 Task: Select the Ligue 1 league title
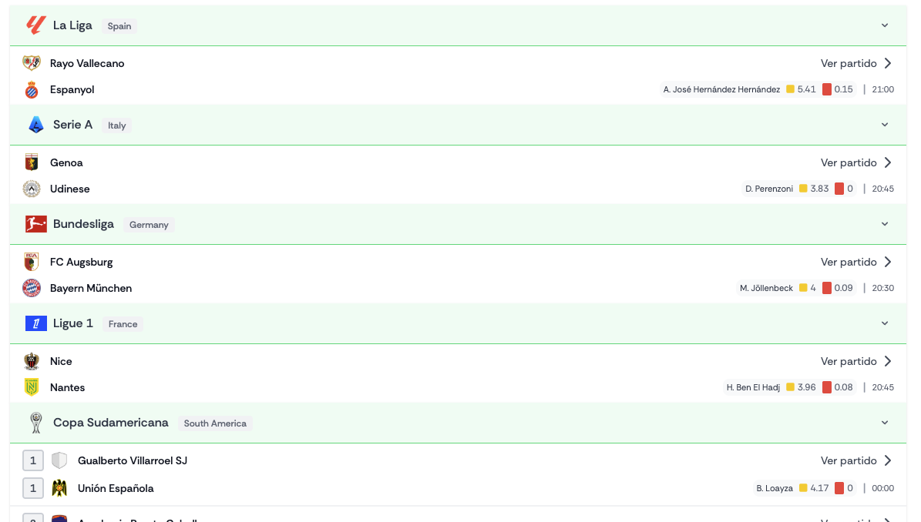[x=73, y=323]
